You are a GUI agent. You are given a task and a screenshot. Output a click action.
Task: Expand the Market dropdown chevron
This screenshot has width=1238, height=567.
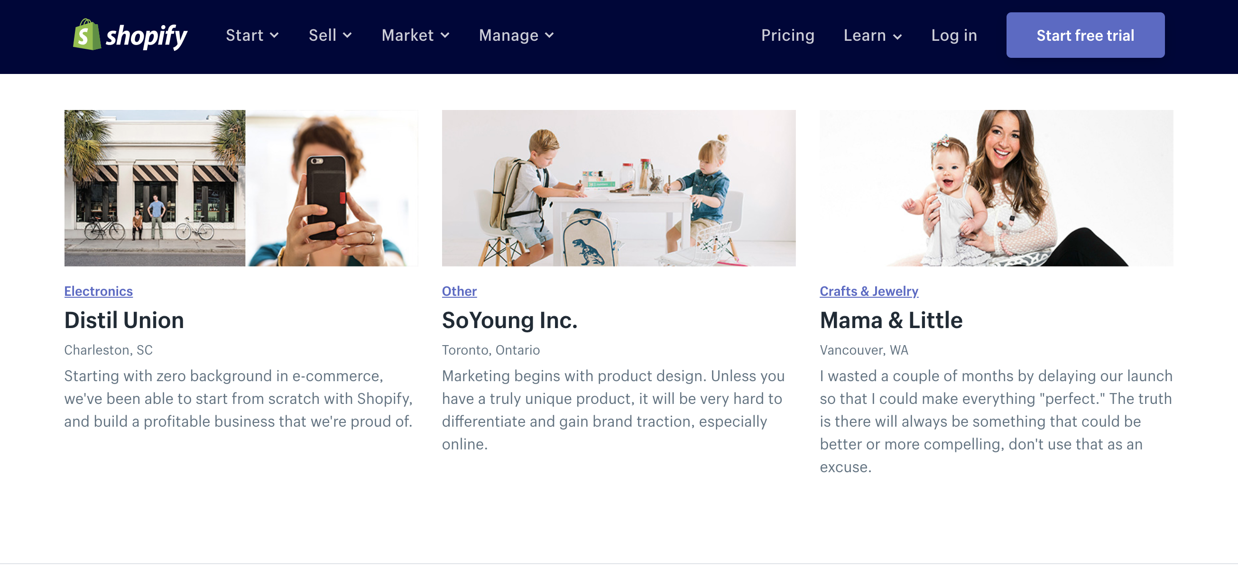(445, 36)
